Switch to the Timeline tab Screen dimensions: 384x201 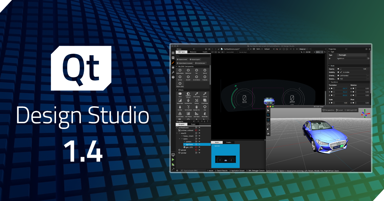[x=229, y=142]
